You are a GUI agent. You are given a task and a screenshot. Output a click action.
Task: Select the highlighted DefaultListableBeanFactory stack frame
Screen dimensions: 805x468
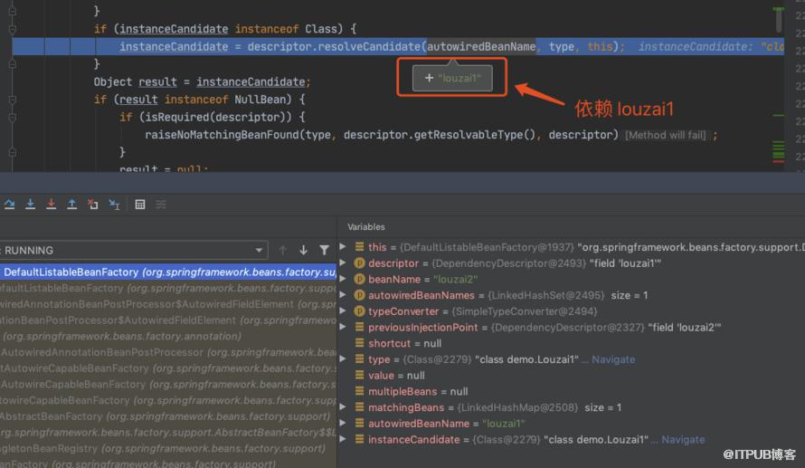click(168, 272)
